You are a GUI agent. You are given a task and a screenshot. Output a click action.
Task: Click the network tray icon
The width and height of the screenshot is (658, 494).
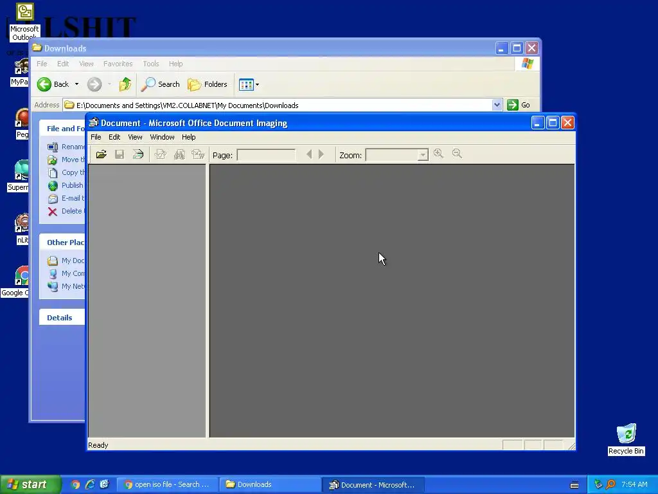coord(598,485)
